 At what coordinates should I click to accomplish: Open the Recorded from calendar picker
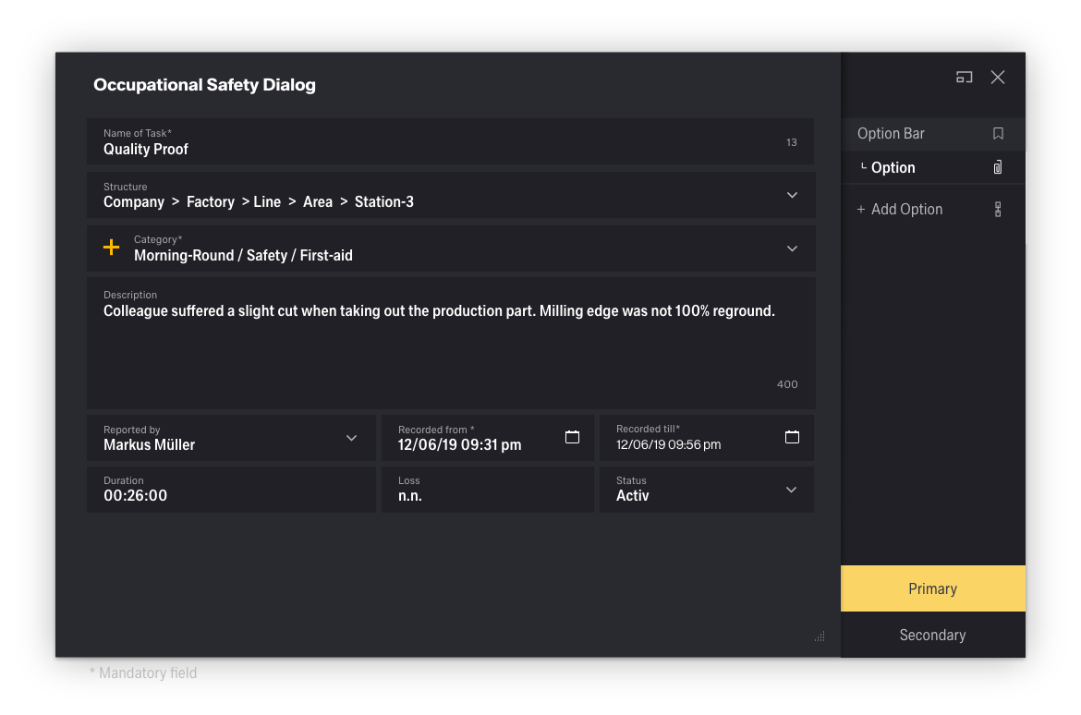572,437
